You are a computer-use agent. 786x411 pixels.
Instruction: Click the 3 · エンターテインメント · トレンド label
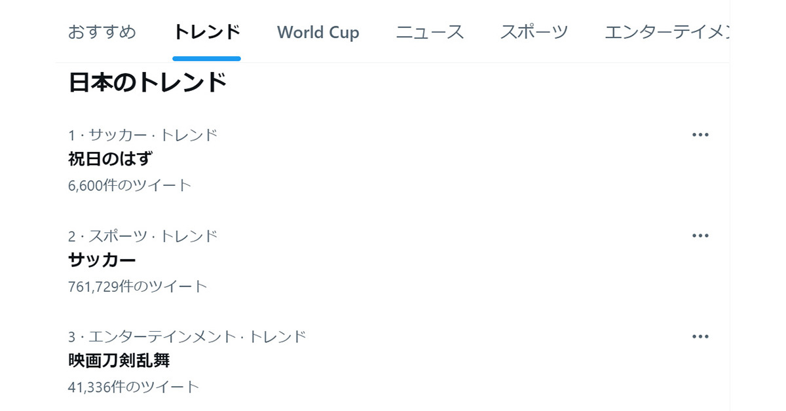click(187, 337)
